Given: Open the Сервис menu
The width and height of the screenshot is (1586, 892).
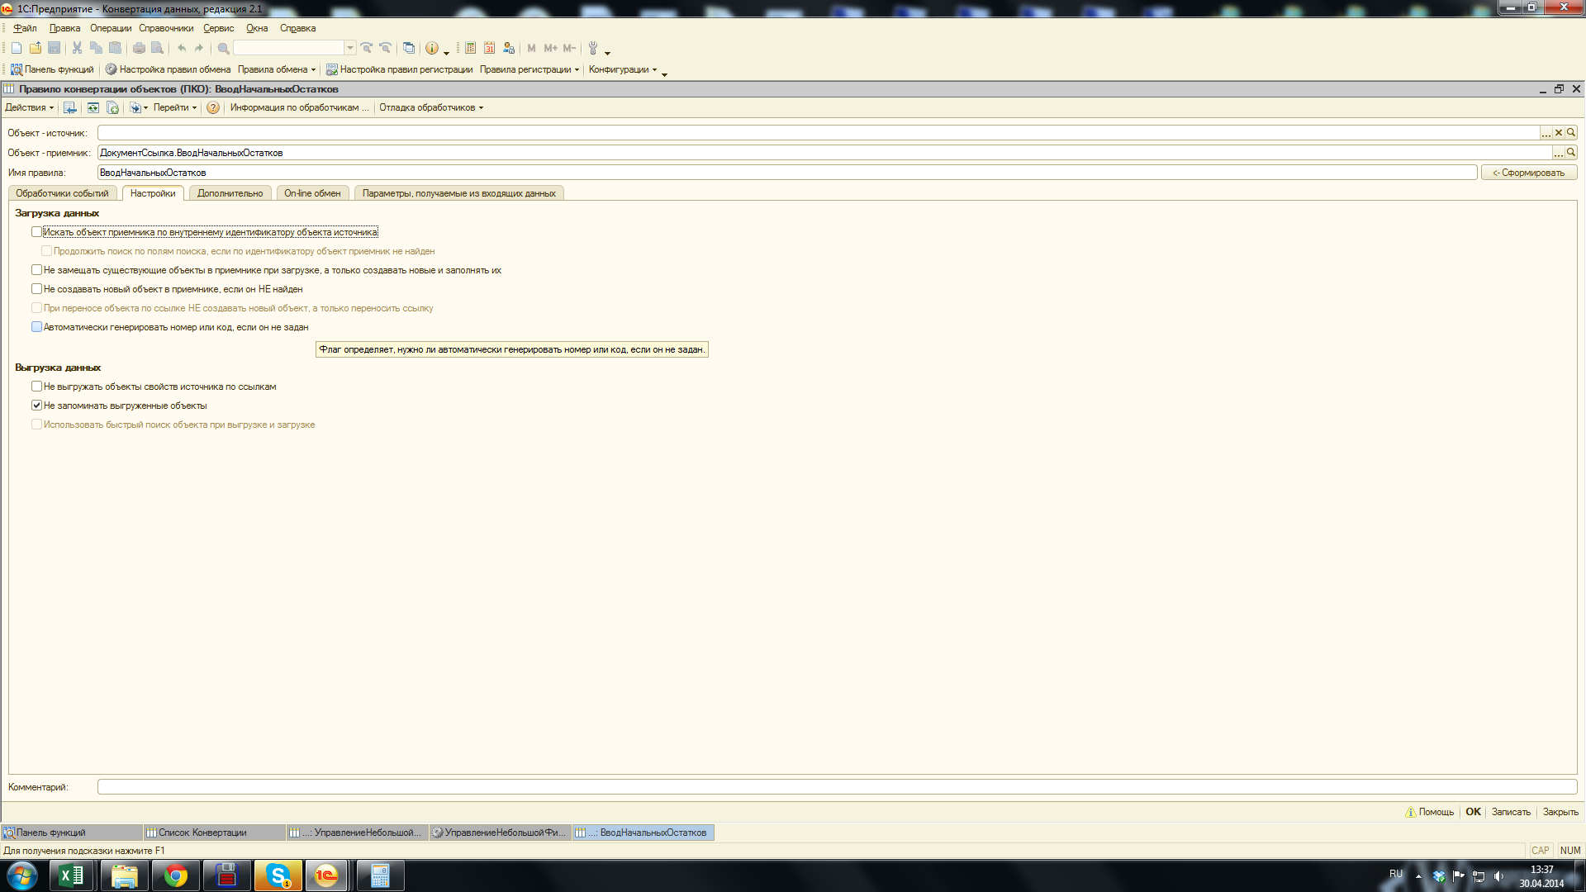Looking at the screenshot, I should pyautogui.click(x=219, y=28).
